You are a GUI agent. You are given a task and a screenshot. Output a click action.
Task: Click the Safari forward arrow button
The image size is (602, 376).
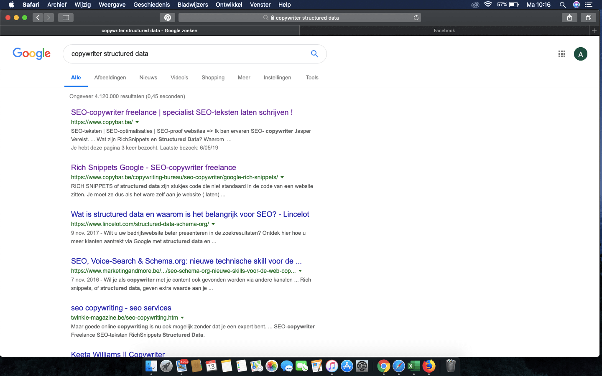pyautogui.click(x=49, y=18)
